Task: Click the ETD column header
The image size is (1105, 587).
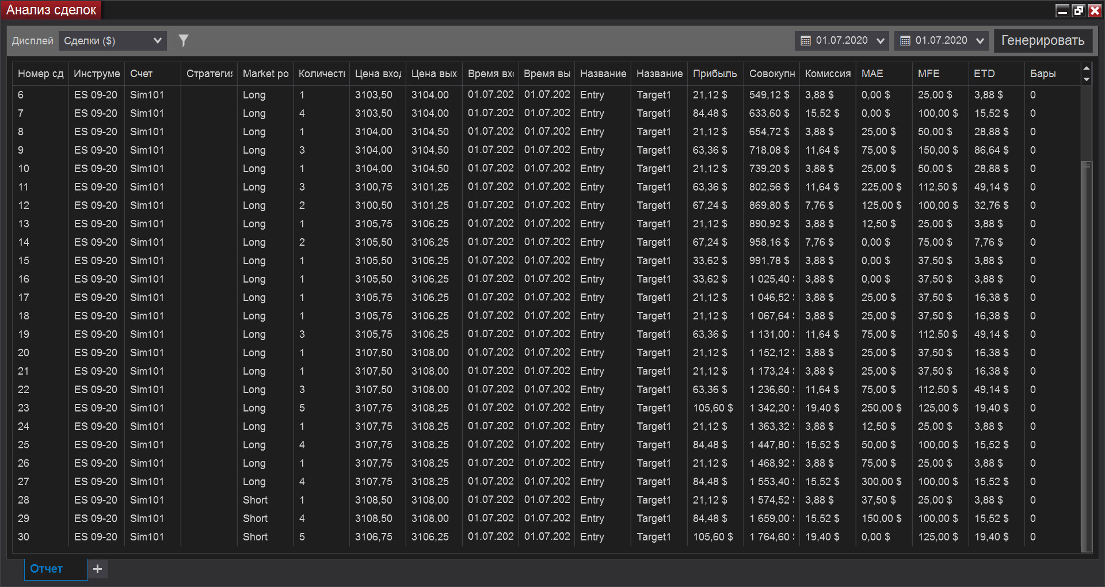Action: (x=996, y=74)
